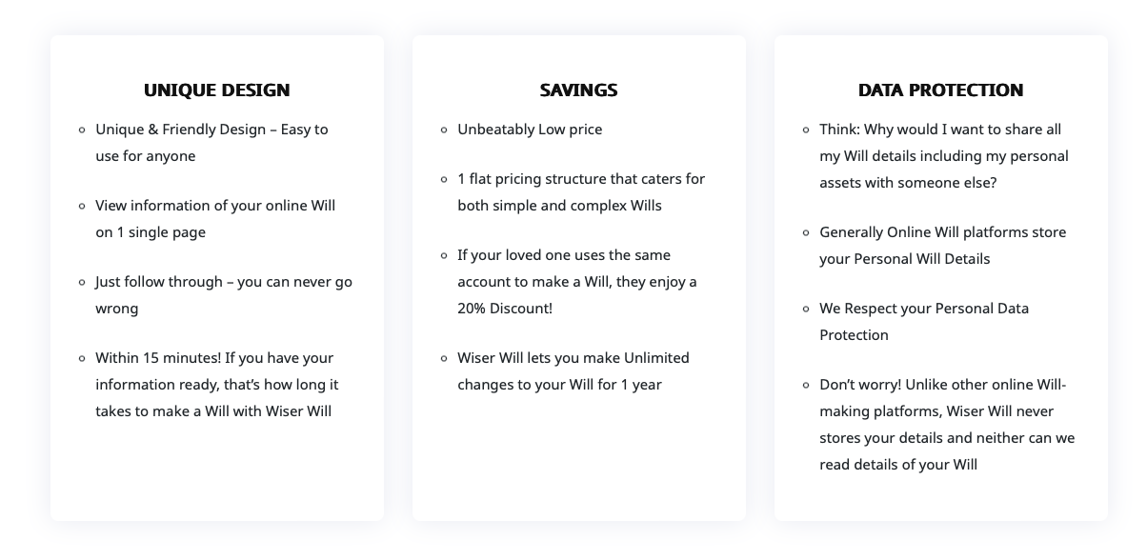Click bullet beside 1 flat pricing structure
Screen dimensions: 1147x560
pos(445,179)
